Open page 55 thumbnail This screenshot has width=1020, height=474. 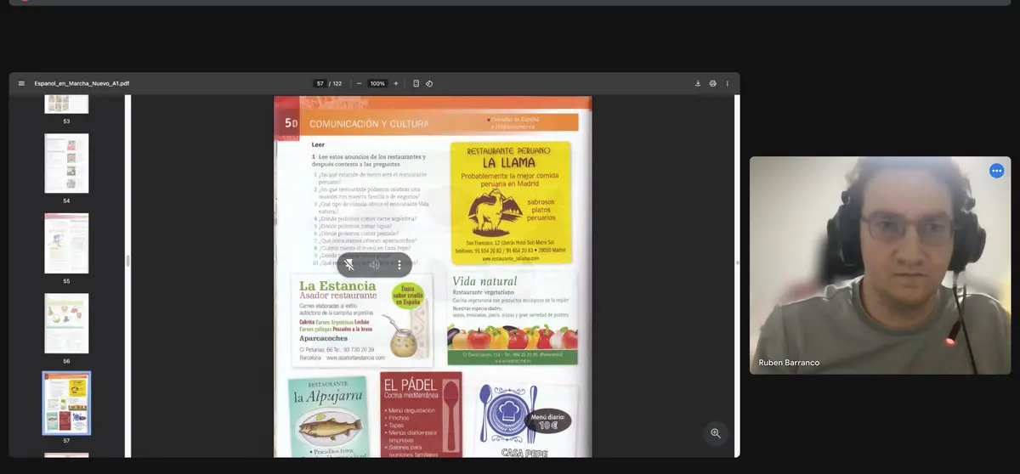(x=66, y=243)
